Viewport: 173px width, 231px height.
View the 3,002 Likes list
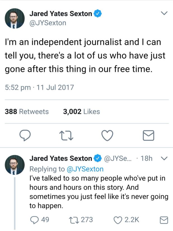(81, 112)
